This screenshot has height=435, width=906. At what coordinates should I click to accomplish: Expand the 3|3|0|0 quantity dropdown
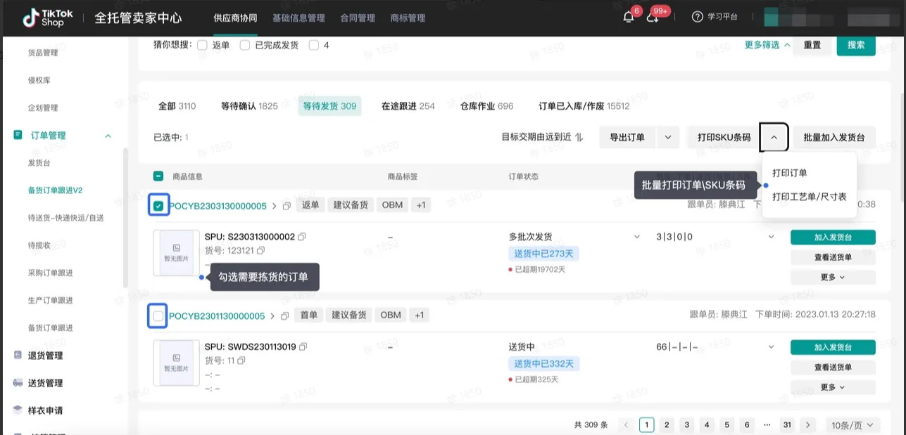tap(771, 237)
